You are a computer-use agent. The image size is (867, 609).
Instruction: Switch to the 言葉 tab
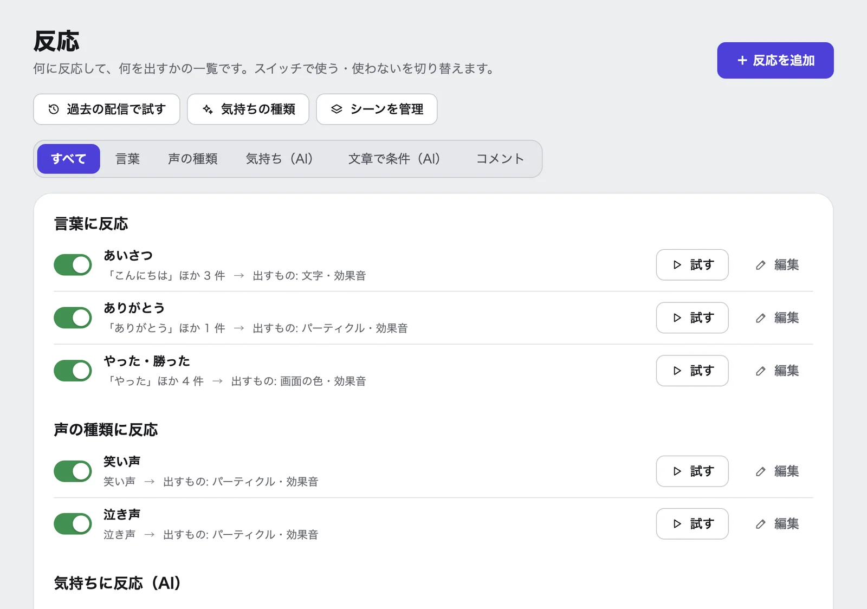128,159
